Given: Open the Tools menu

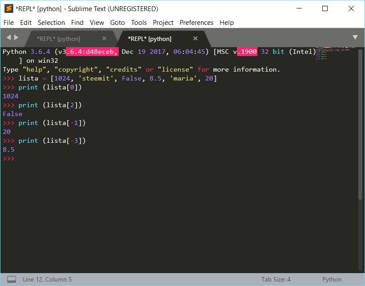Looking at the screenshot, I should (x=139, y=23).
